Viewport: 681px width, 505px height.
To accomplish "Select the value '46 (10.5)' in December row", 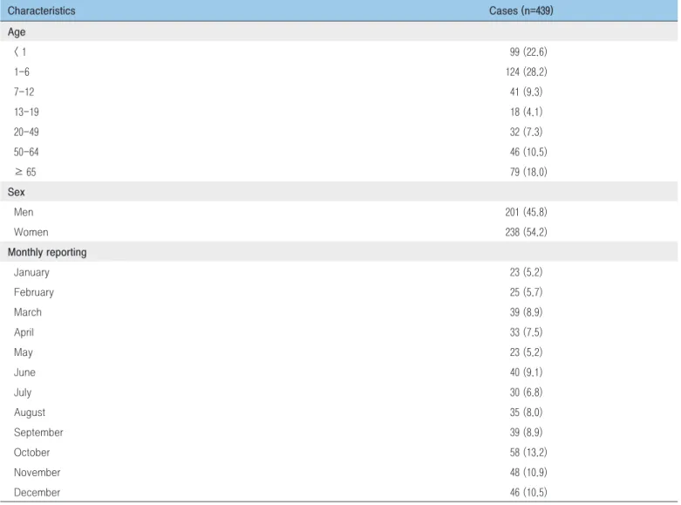I will click(x=528, y=493).
